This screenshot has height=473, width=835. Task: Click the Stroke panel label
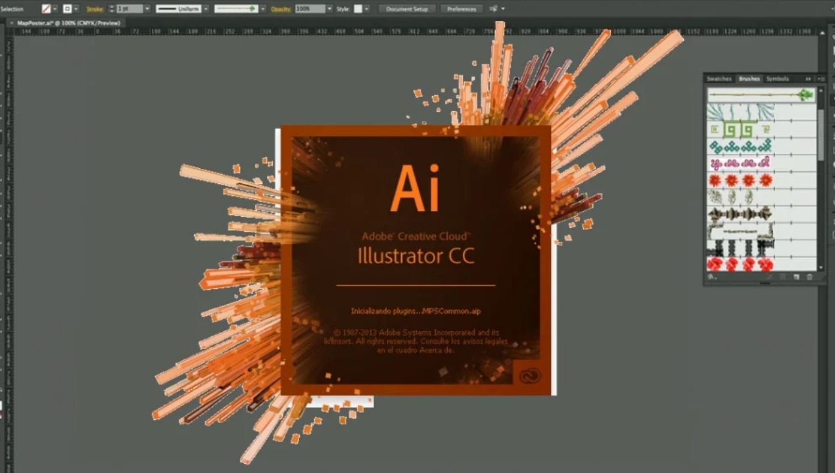pyautogui.click(x=95, y=9)
